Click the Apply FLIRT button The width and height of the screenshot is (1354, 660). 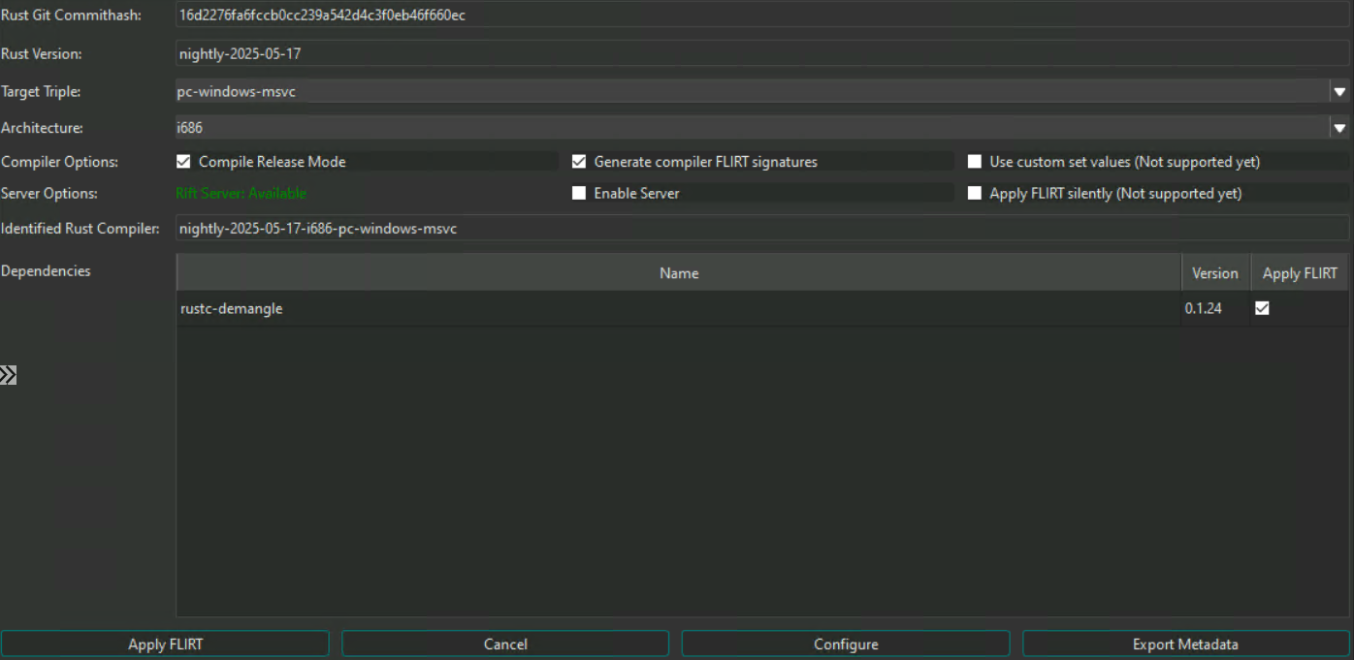(165, 644)
